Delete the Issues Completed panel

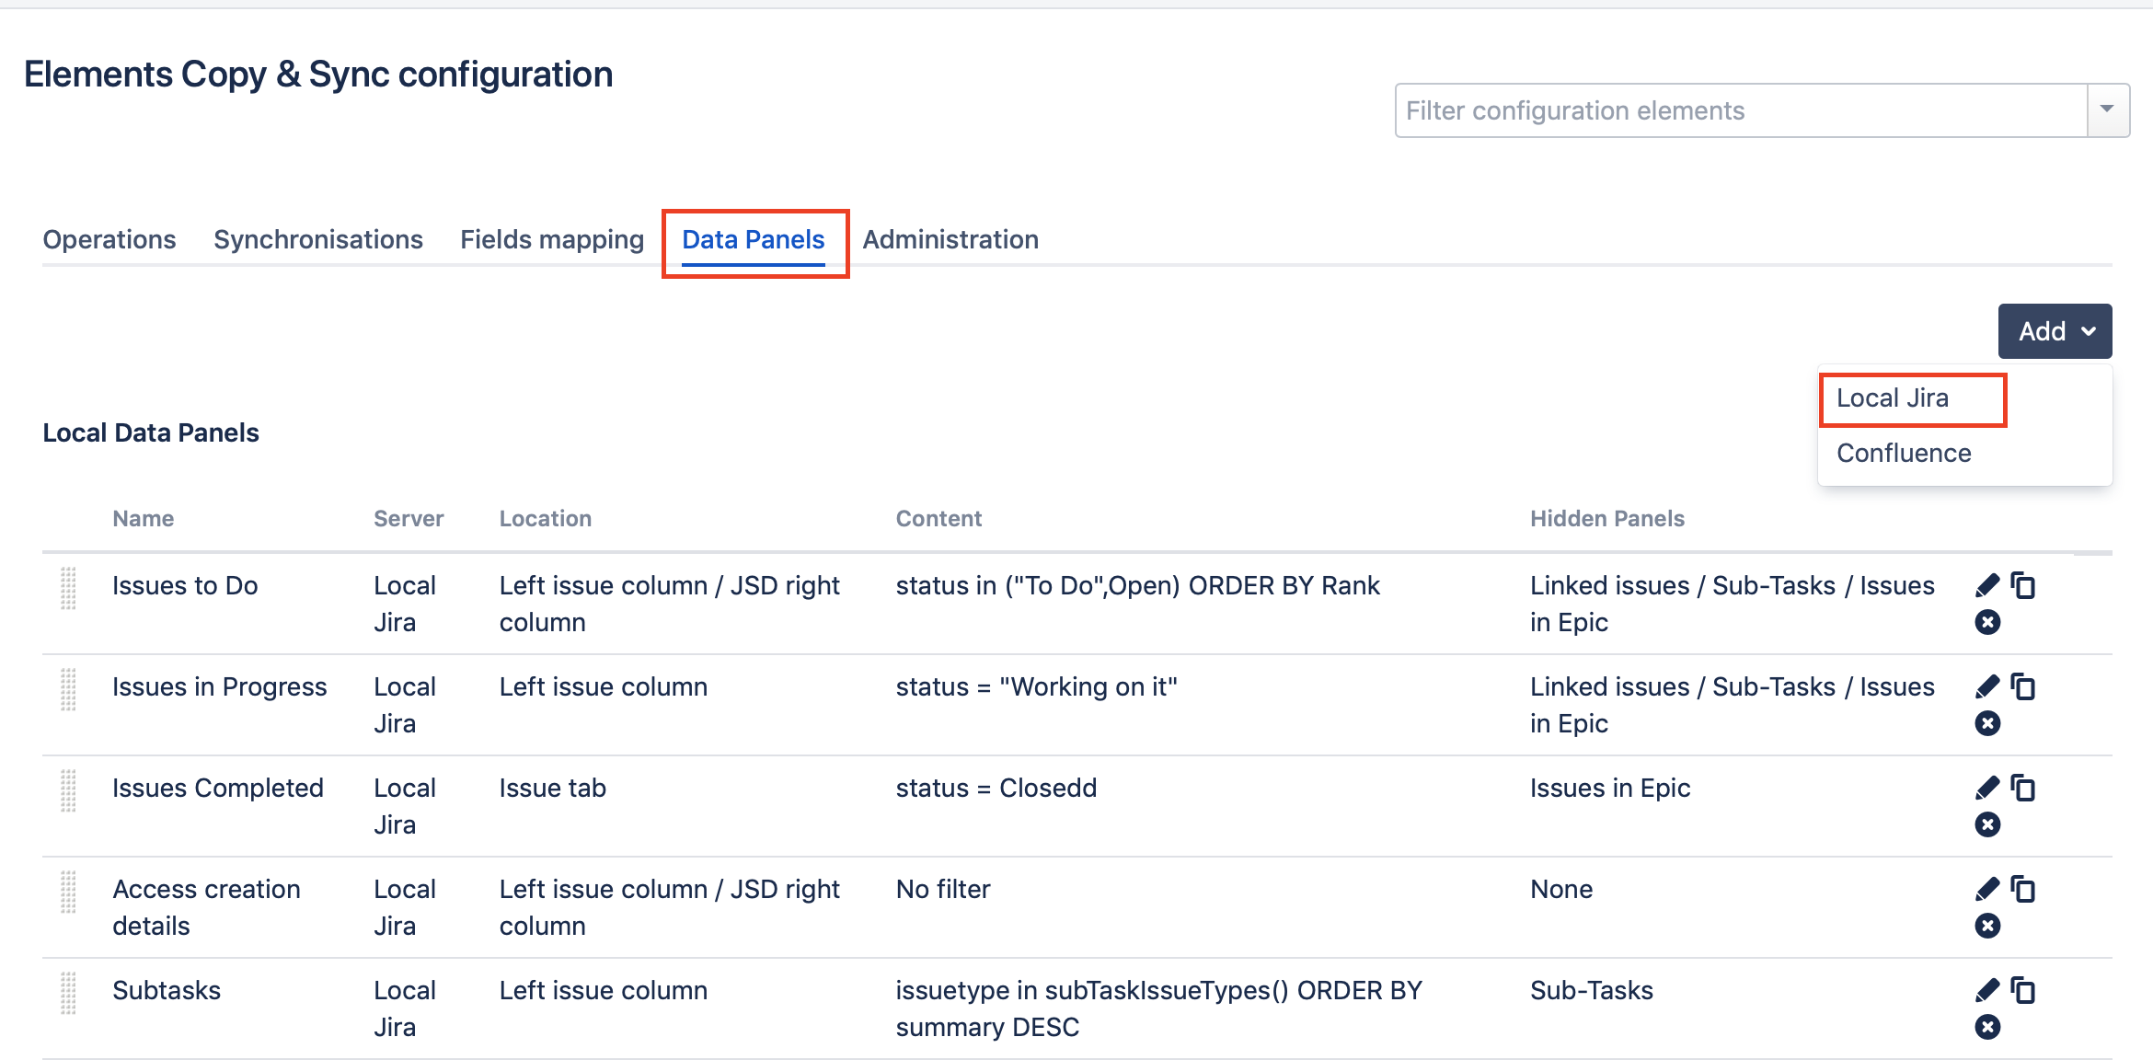click(1987, 825)
